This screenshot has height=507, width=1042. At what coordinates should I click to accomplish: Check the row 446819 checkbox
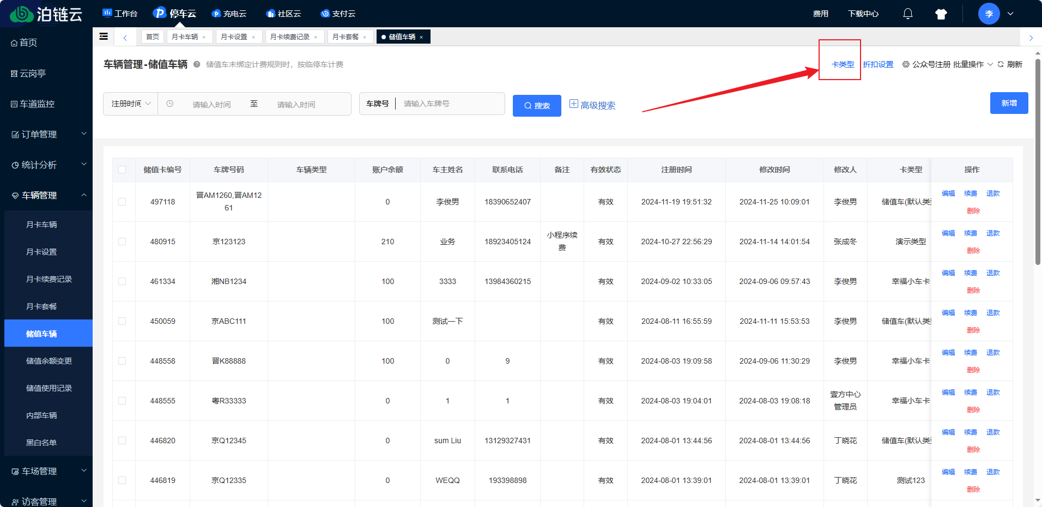122,480
